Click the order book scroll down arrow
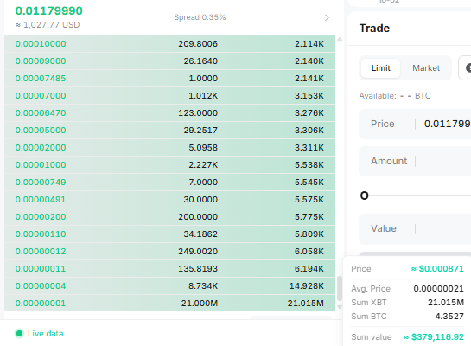 pyautogui.click(x=340, y=307)
